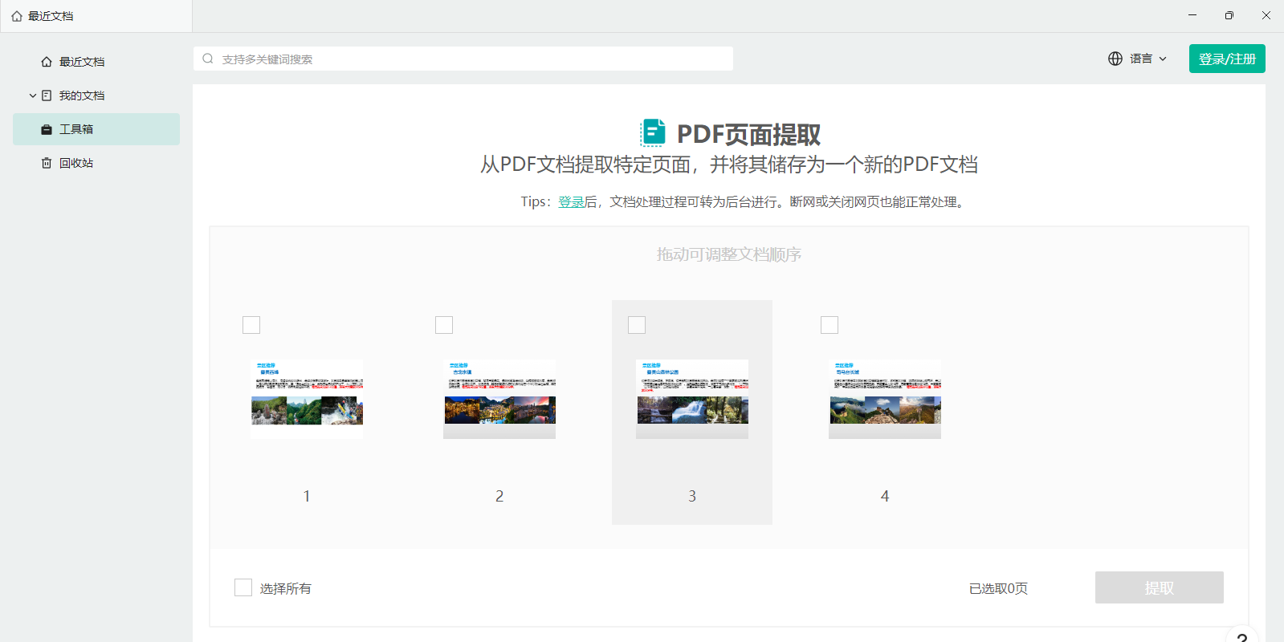The width and height of the screenshot is (1284, 642).
Task: Click the recycle bin trash icon
Action: [47, 163]
